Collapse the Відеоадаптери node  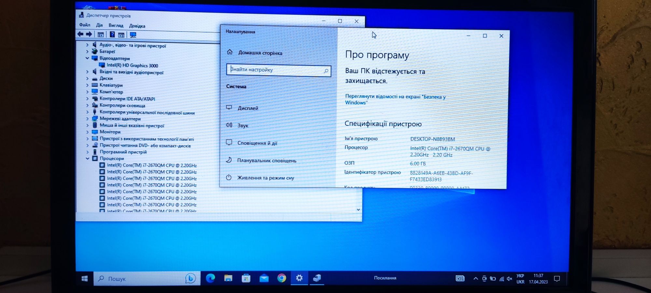pos(87,58)
